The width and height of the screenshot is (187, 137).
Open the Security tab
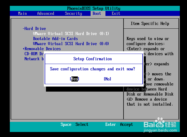(73, 14)
